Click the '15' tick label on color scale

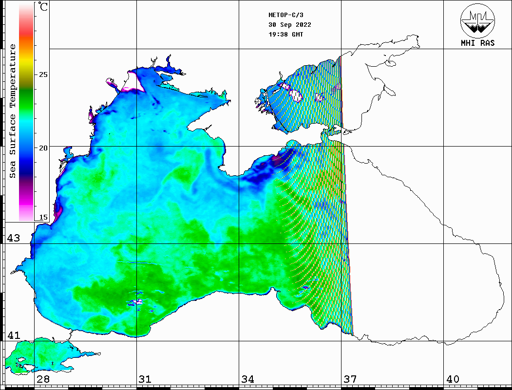coord(43,217)
